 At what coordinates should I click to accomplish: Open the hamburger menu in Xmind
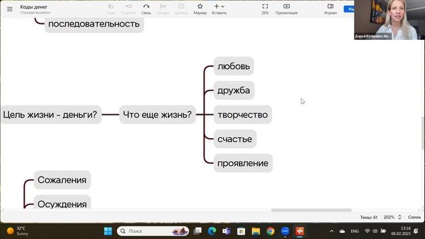pos(10,9)
